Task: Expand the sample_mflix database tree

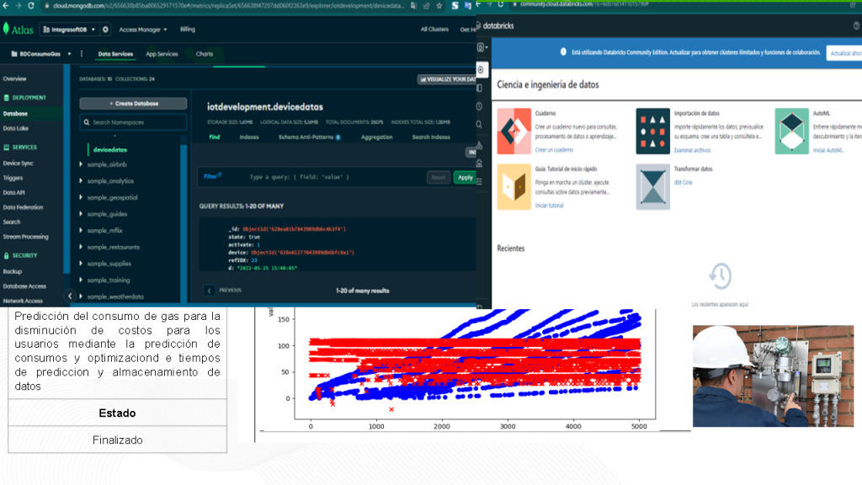Action: [82, 230]
